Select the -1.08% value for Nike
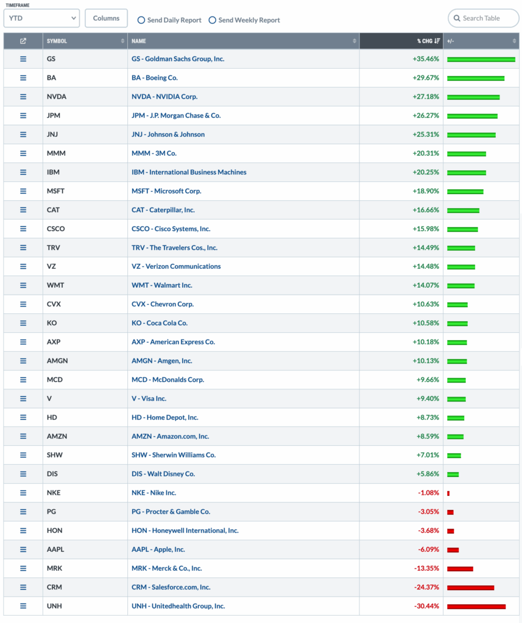522x623 pixels. (428, 493)
